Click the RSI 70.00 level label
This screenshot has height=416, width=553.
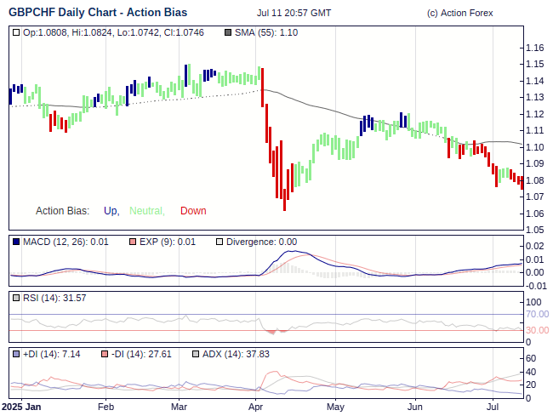(x=537, y=314)
